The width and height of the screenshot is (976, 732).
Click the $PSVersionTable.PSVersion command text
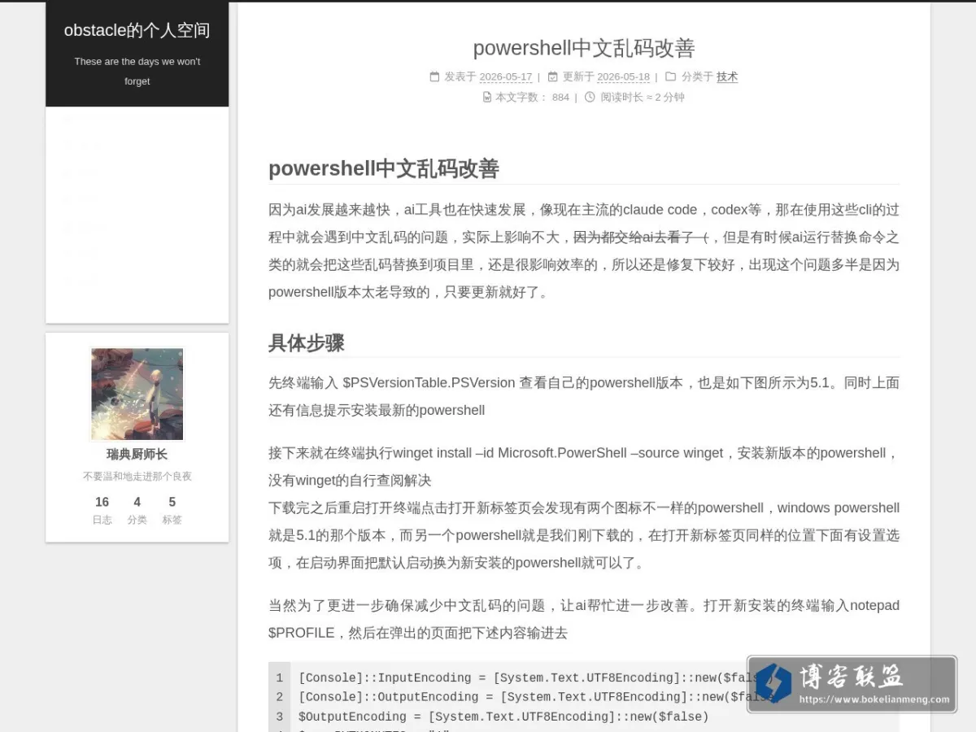(x=429, y=382)
